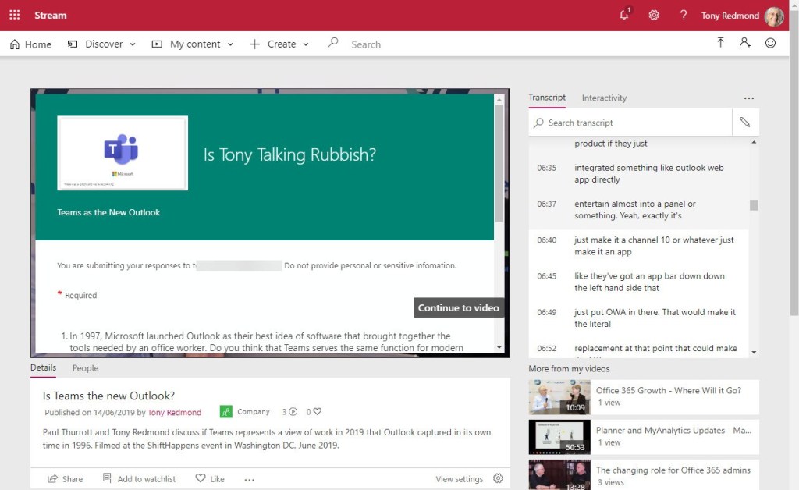799x490 pixels.
Task: Click the main Search field
Action: point(366,44)
